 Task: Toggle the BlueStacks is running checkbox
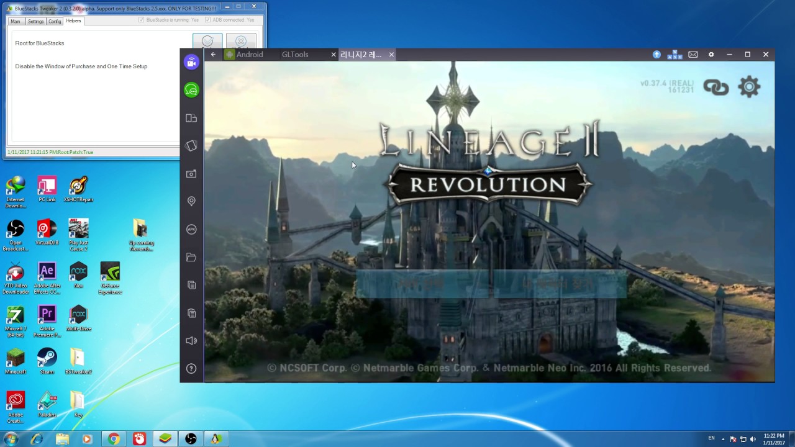coord(142,20)
